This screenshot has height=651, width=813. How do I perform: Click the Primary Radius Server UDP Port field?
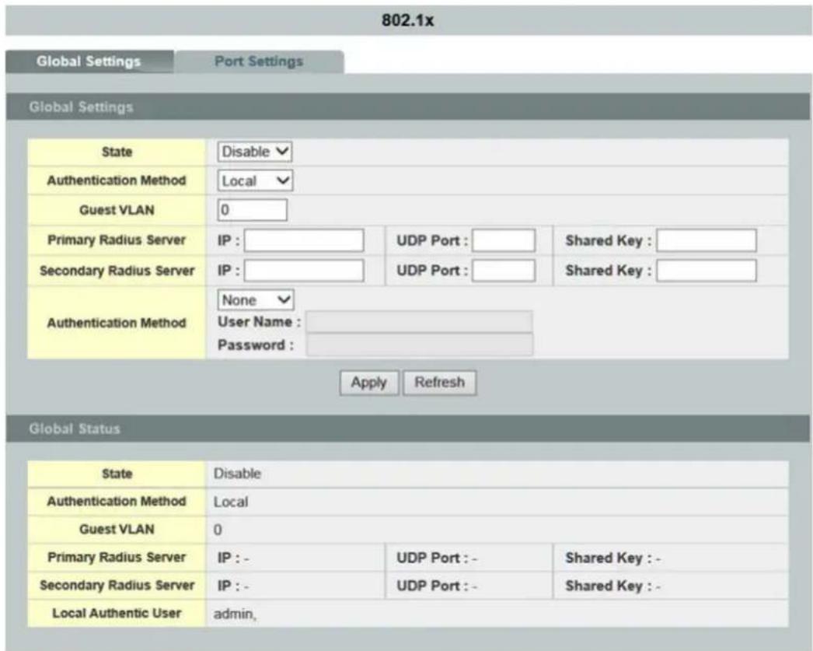click(504, 240)
